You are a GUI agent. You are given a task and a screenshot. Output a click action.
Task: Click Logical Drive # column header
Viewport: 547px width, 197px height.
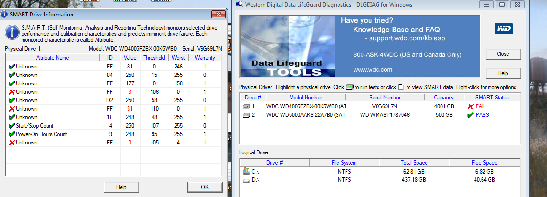point(274,163)
